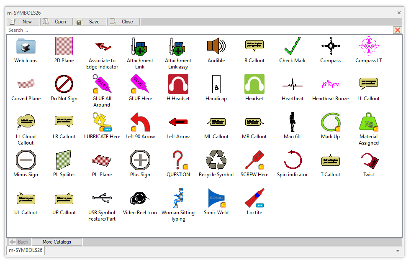Select the Compass symbol icon

click(x=330, y=46)
